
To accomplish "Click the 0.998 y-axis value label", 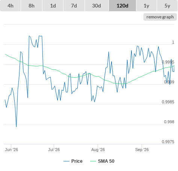I will pyautogui.click(x=169, y=122).
